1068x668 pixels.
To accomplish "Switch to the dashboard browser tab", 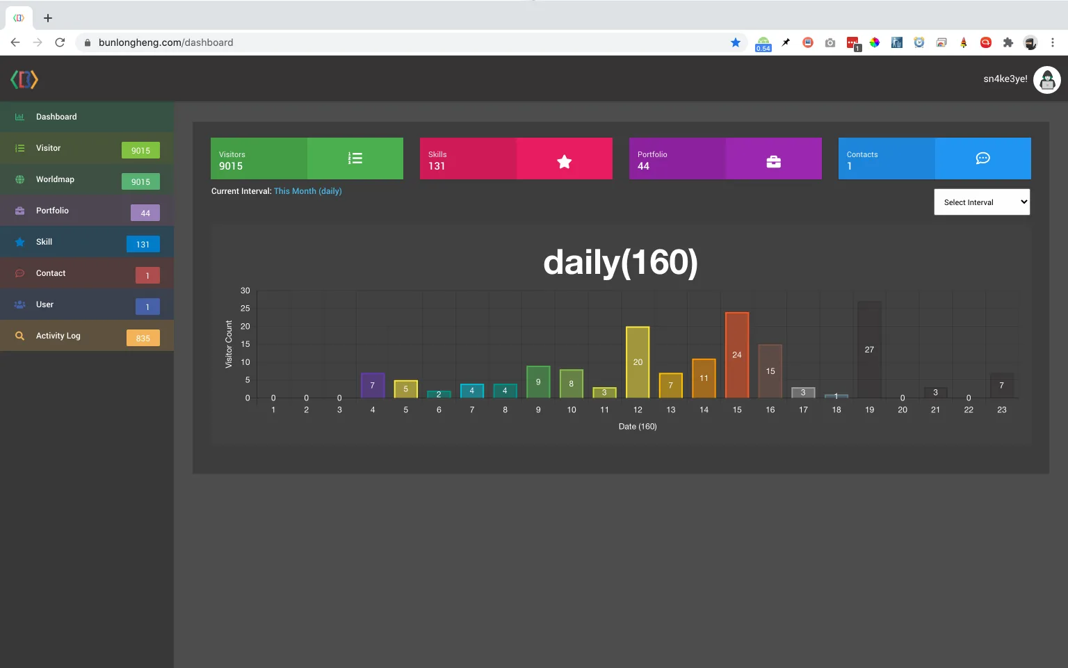I will pos(17,17).
